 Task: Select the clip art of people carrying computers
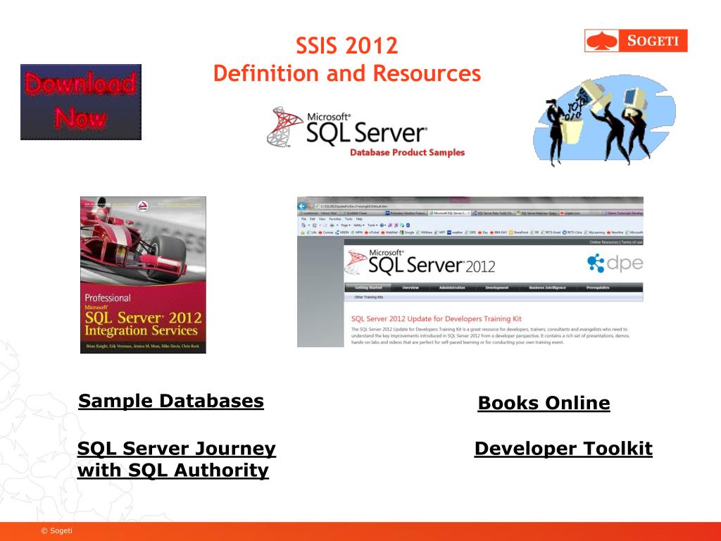(x=604, y=121)
